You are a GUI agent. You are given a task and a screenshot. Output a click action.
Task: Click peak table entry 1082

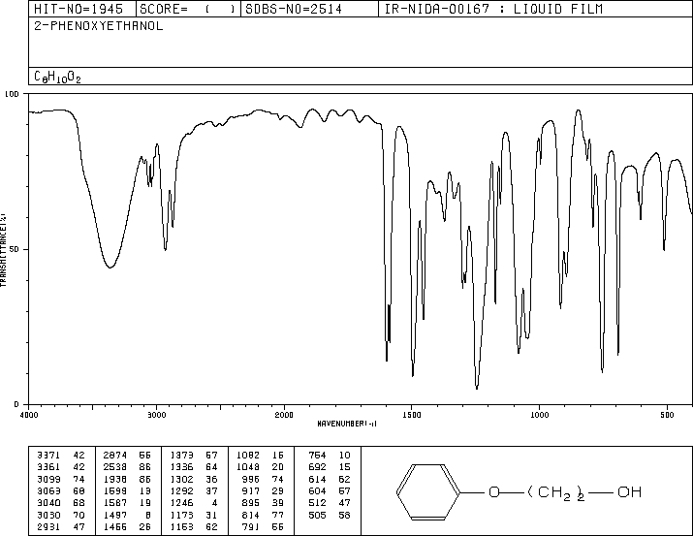[248, 455]
